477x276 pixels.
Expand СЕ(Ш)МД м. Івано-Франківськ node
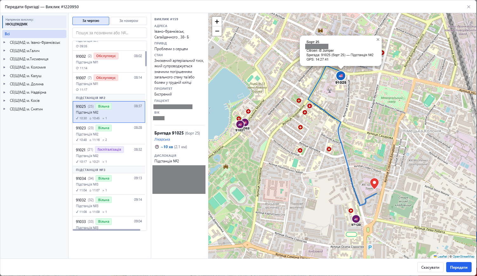tap(4, 42)
